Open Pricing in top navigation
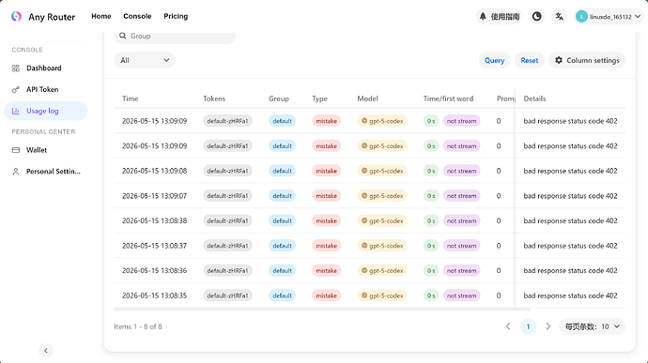648x363 pixels. tap(176, 16)
